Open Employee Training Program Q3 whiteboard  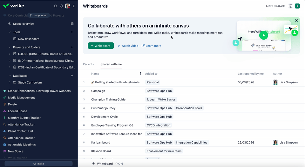point(112,125)
